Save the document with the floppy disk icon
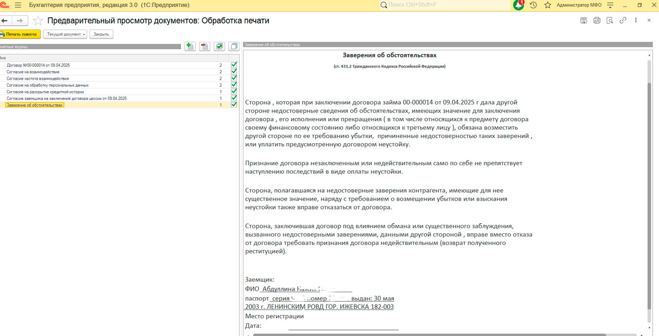The height and width of the screenshot is (336, 659). [x=584, y=20]
